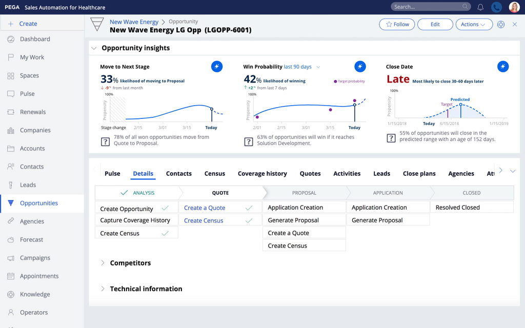This screenshot has height=328, width=525.
Task: Switch to the Contacts tab
Action: pyautogui.click(x=178, y=174)
